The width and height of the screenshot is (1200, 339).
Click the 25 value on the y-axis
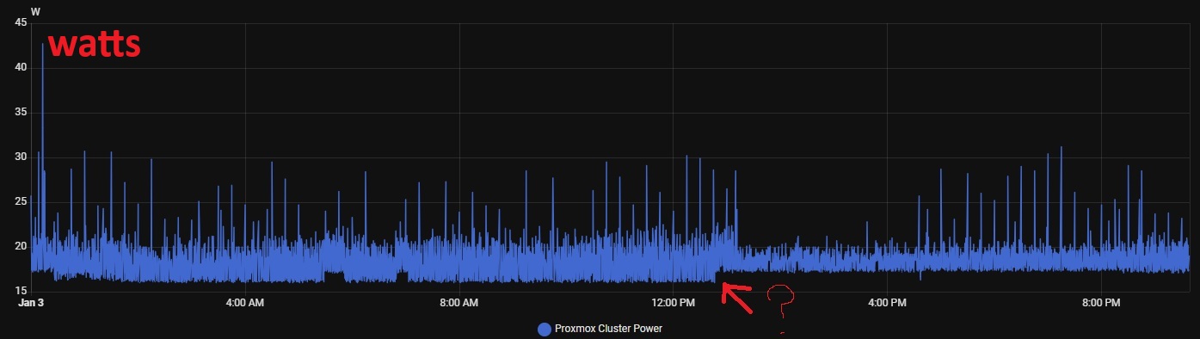[21, 201]
